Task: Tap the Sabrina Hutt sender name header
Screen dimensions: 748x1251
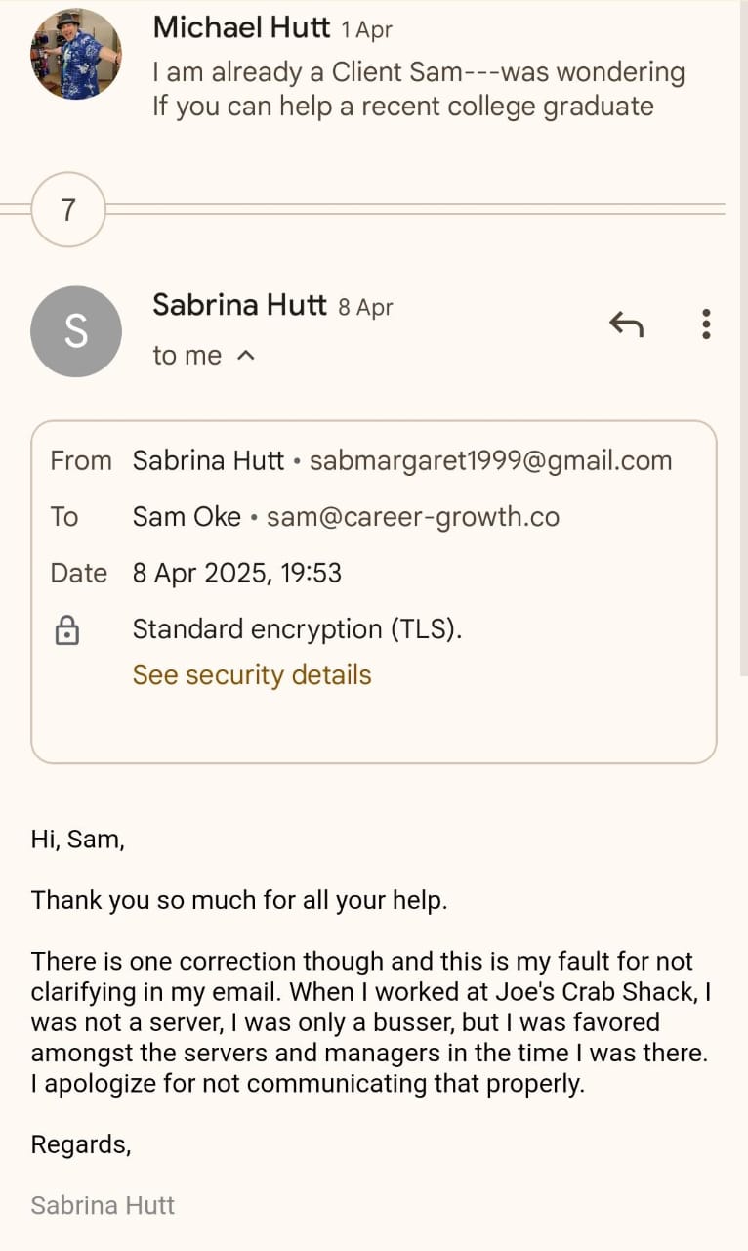Action: coord(239,306)
